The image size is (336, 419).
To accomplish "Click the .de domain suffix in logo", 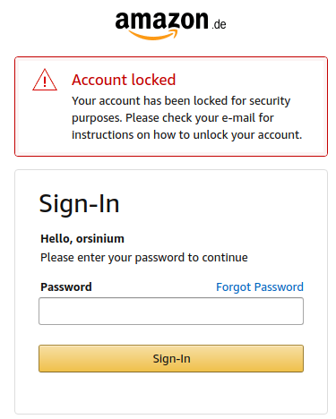I will (219, 24).
